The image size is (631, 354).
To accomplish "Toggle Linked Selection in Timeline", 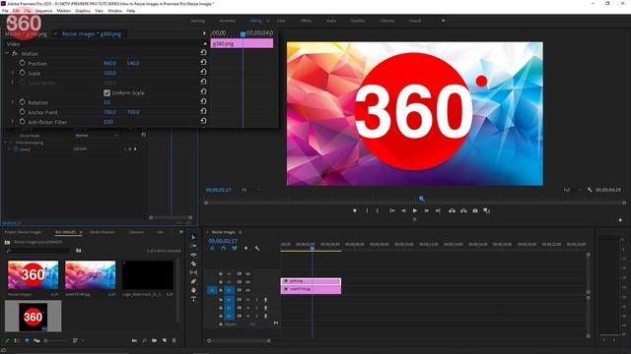I will click(x=235, y=249).
